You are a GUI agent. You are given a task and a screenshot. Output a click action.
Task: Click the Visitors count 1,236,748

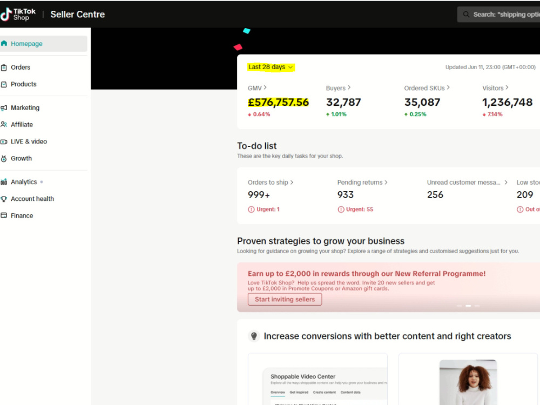pos(507,102)
